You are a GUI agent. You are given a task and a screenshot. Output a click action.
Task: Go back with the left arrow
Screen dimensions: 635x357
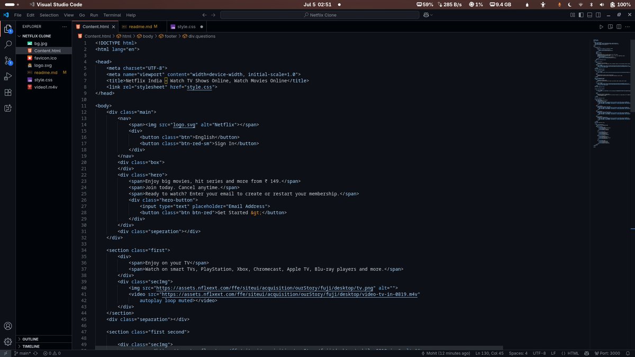point(205,15)
